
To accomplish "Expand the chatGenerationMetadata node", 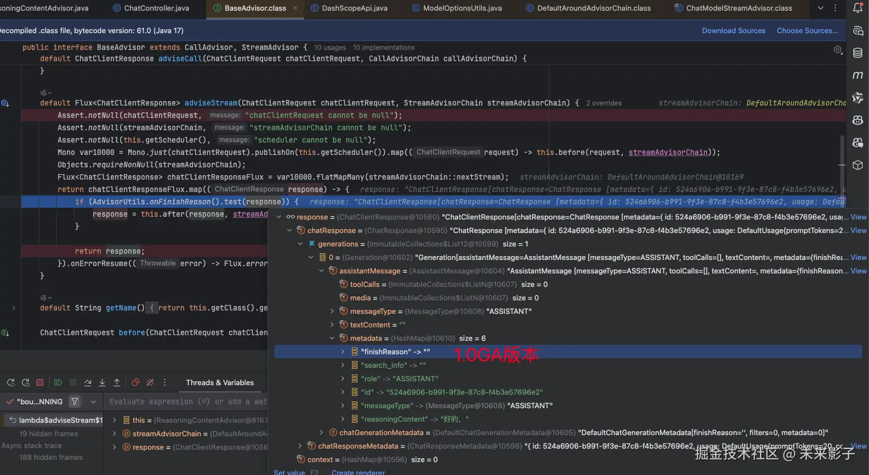I will 322,433.
